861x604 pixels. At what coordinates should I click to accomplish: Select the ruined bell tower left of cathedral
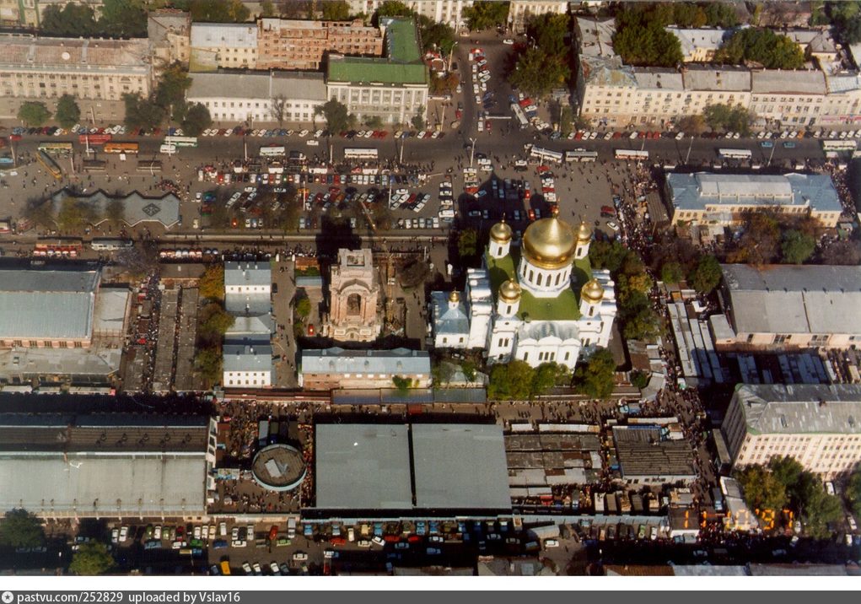[353, 294]
